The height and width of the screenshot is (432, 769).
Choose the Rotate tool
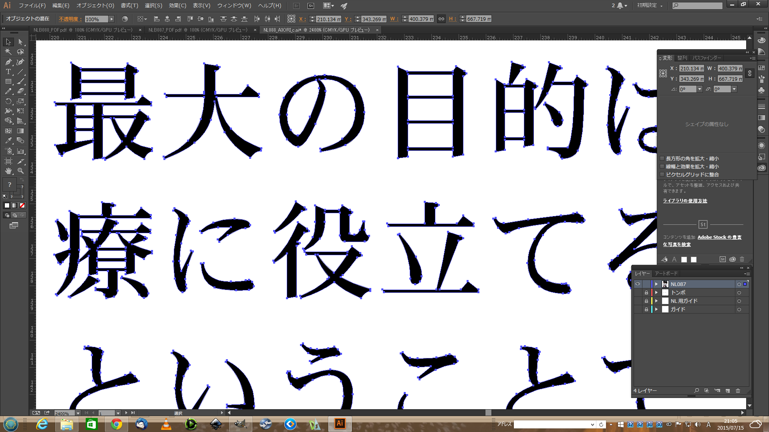tap(8, 101)
